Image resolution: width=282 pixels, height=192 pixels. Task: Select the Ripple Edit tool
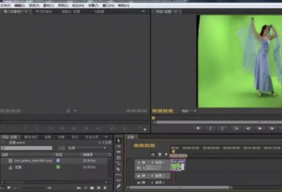click(119, 152)
